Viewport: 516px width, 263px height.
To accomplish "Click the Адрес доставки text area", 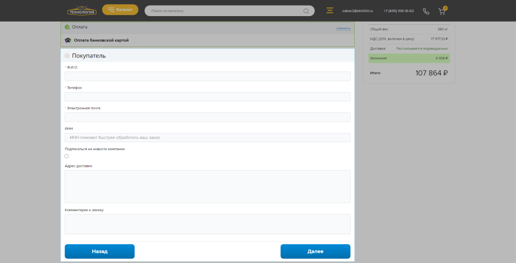I will tap(207, 186).
